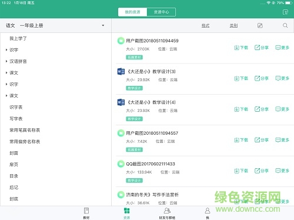Screen dimensions: 294x220
Task: Expand the first 识字 chapter
Action: (x=6, y=50)
